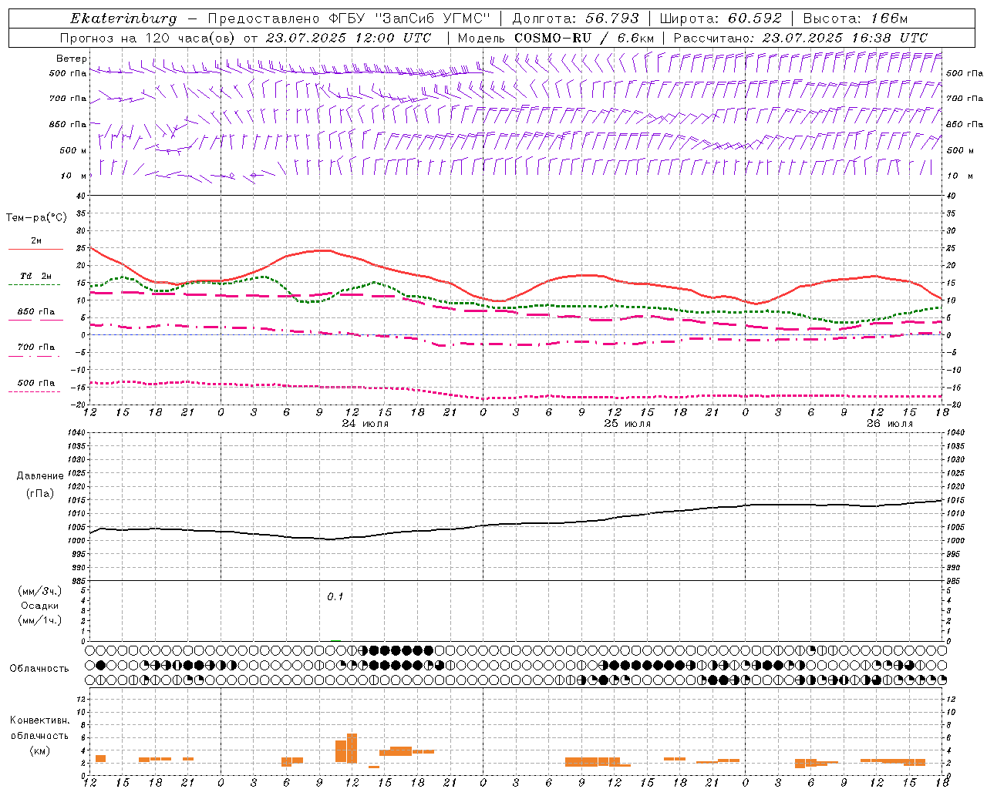This screenshot has height=789, width=987.
Task: Click the 'Облачность' cloudiness row label
Action: click(x=39, y=669)
